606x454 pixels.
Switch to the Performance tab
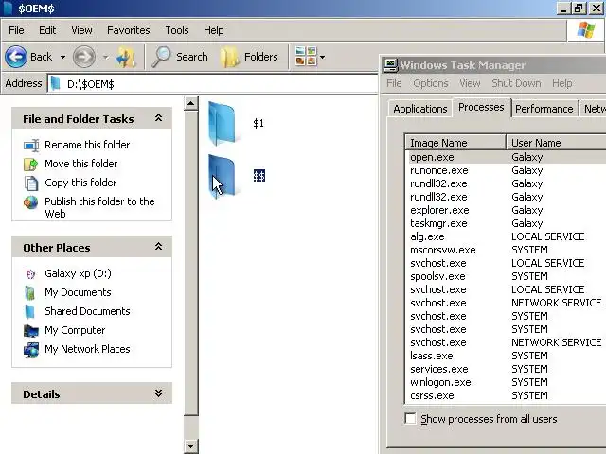[x=544, y=109]
